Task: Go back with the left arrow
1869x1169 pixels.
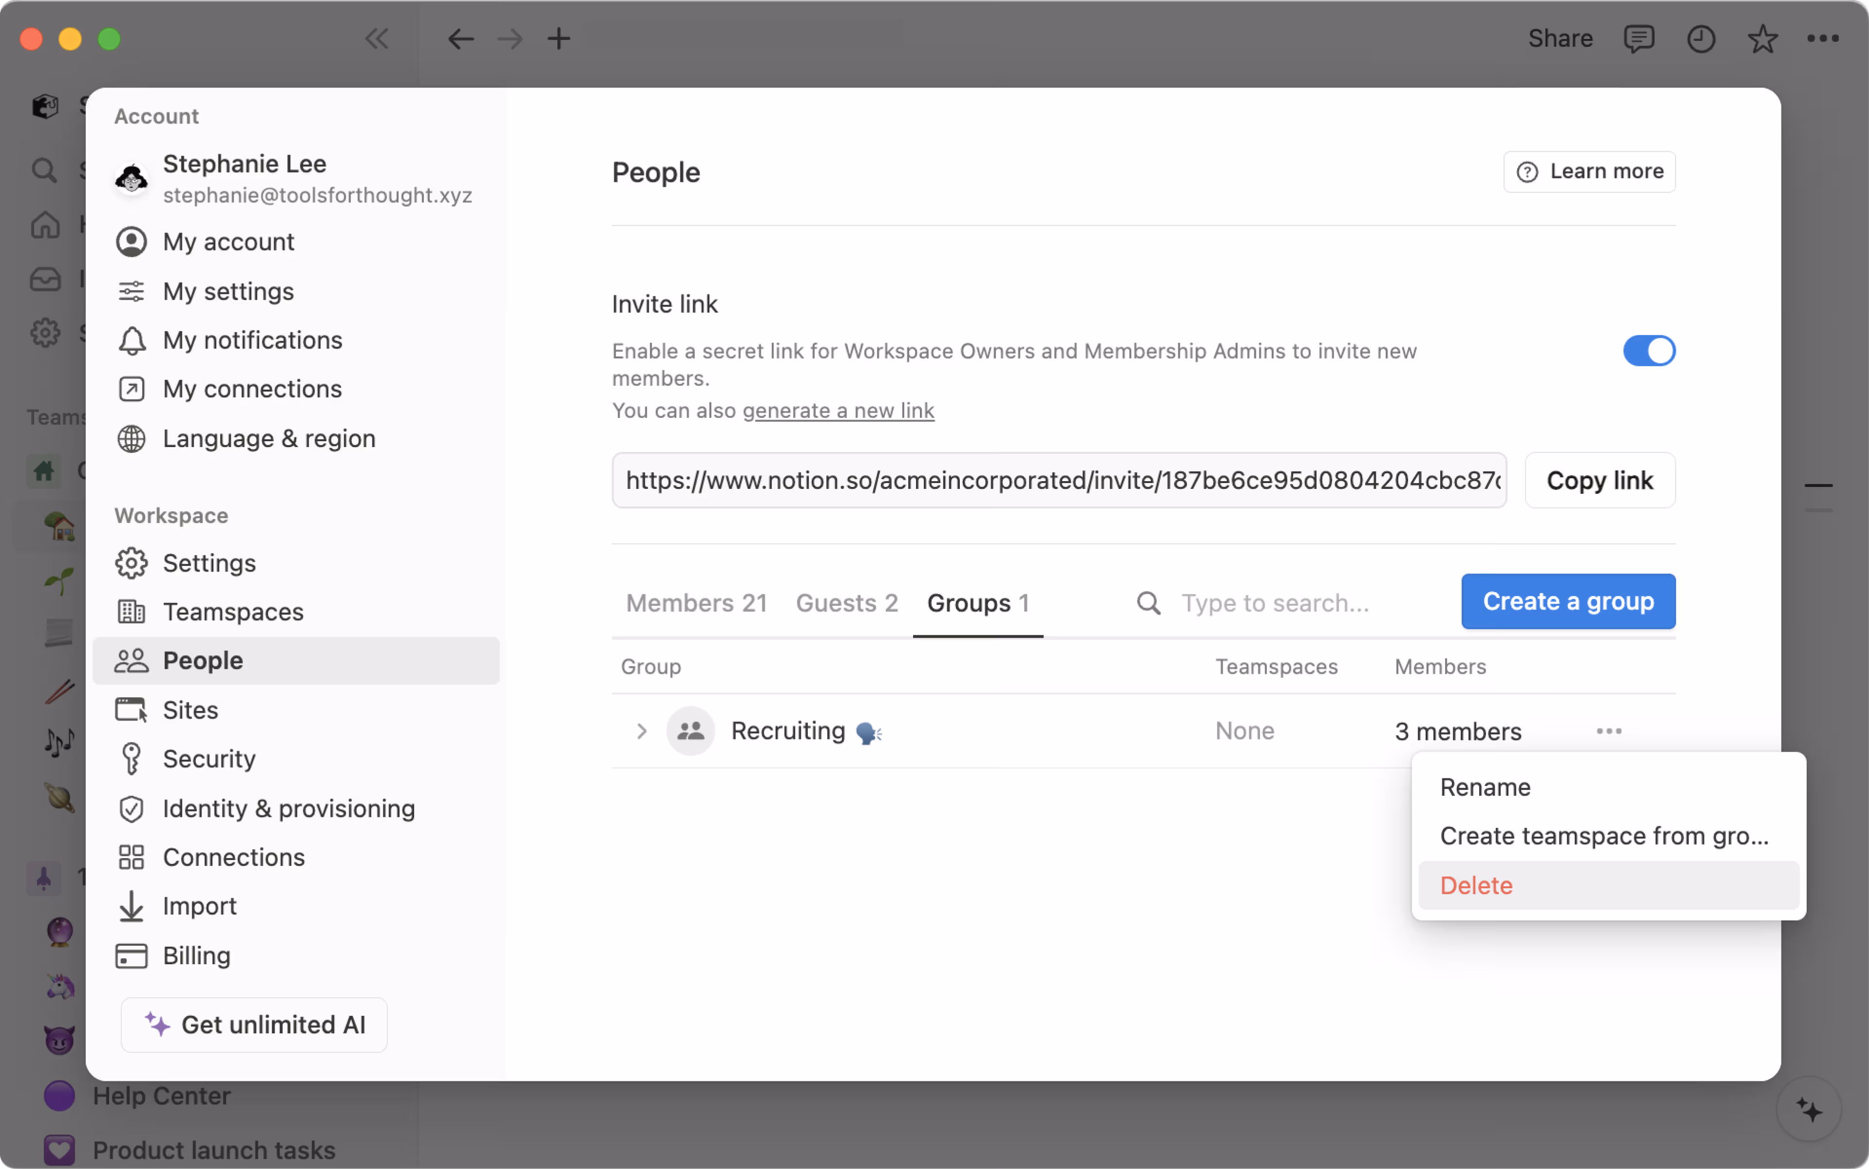Action: click(x=460, y=38)
